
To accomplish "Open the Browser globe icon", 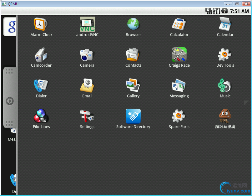I will (133, 24).
